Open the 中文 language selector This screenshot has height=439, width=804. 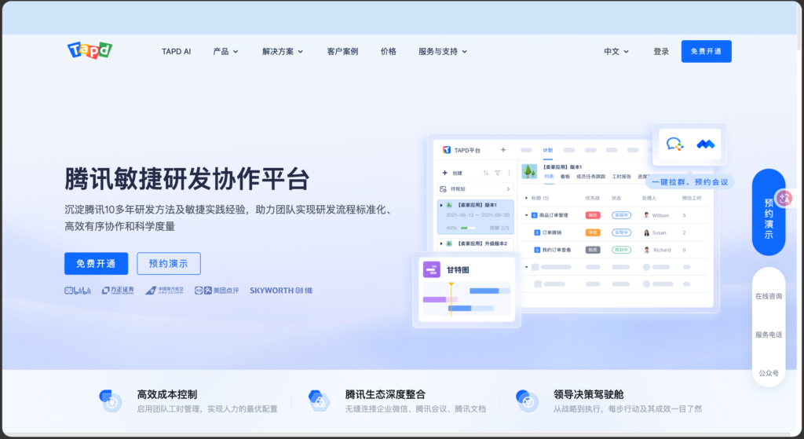coord(616,51)
